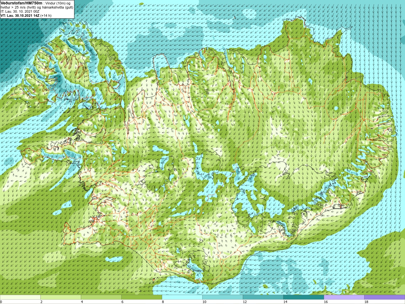405x304 pixels.
Task: Click the "Vindur (10m) og" header text
Action: (x=58, y=3)
